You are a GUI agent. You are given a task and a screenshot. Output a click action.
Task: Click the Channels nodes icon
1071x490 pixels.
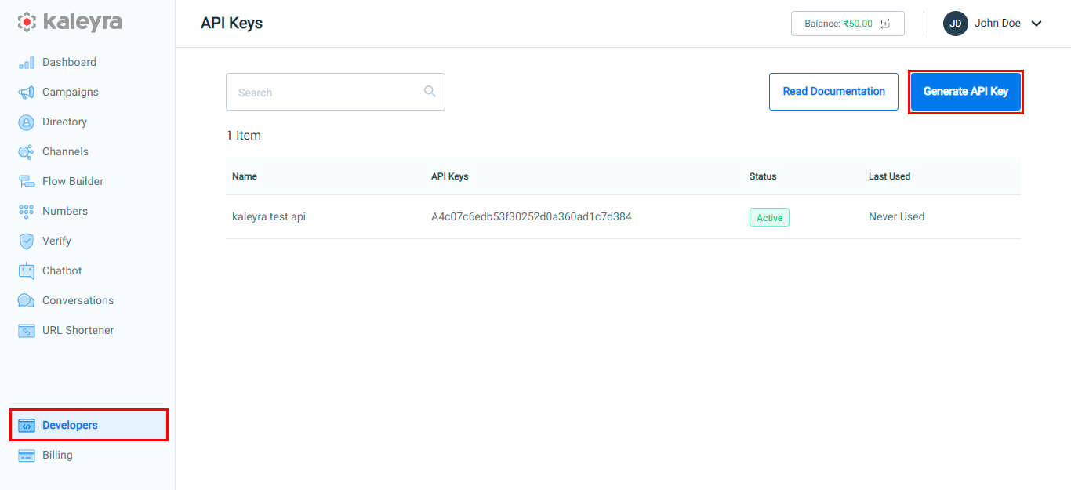pos(27,152)
